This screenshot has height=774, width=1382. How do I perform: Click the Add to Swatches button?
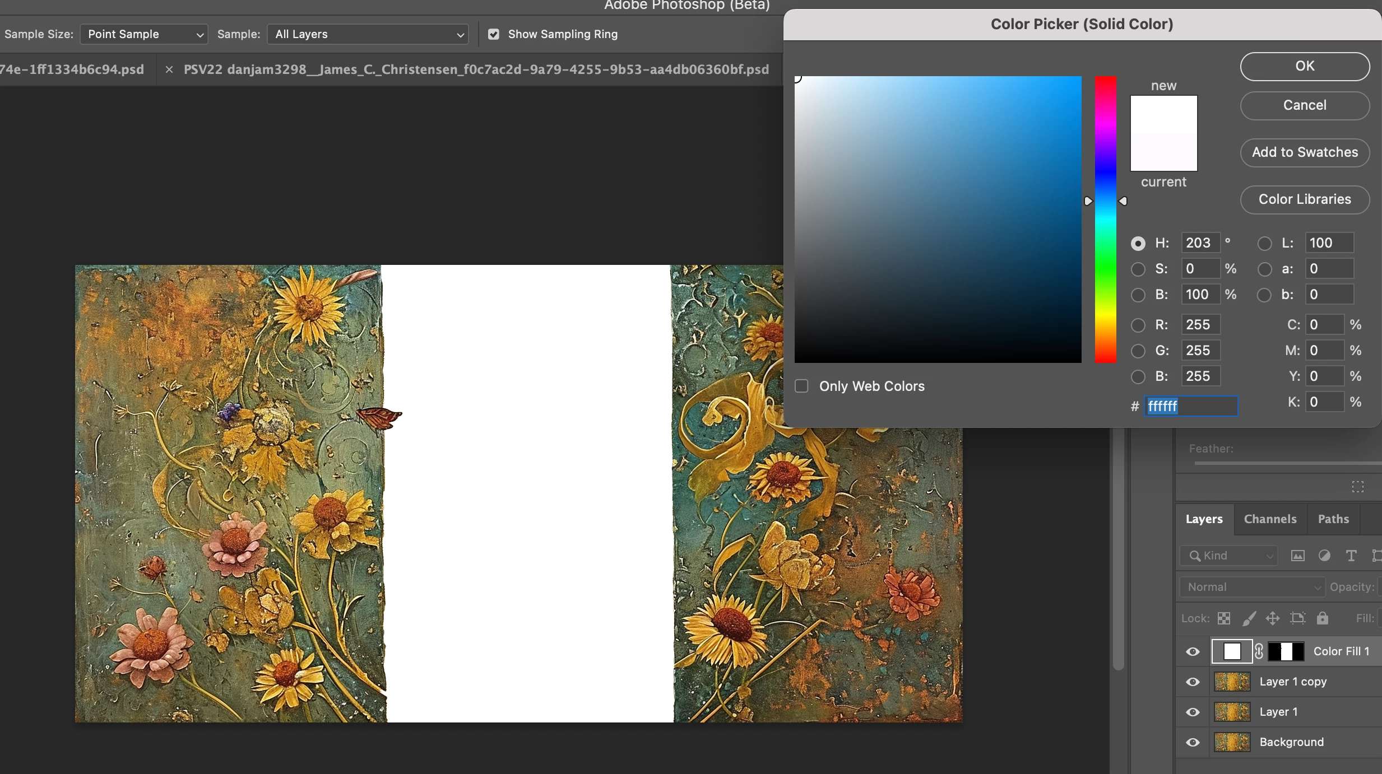coord(1305,152)
